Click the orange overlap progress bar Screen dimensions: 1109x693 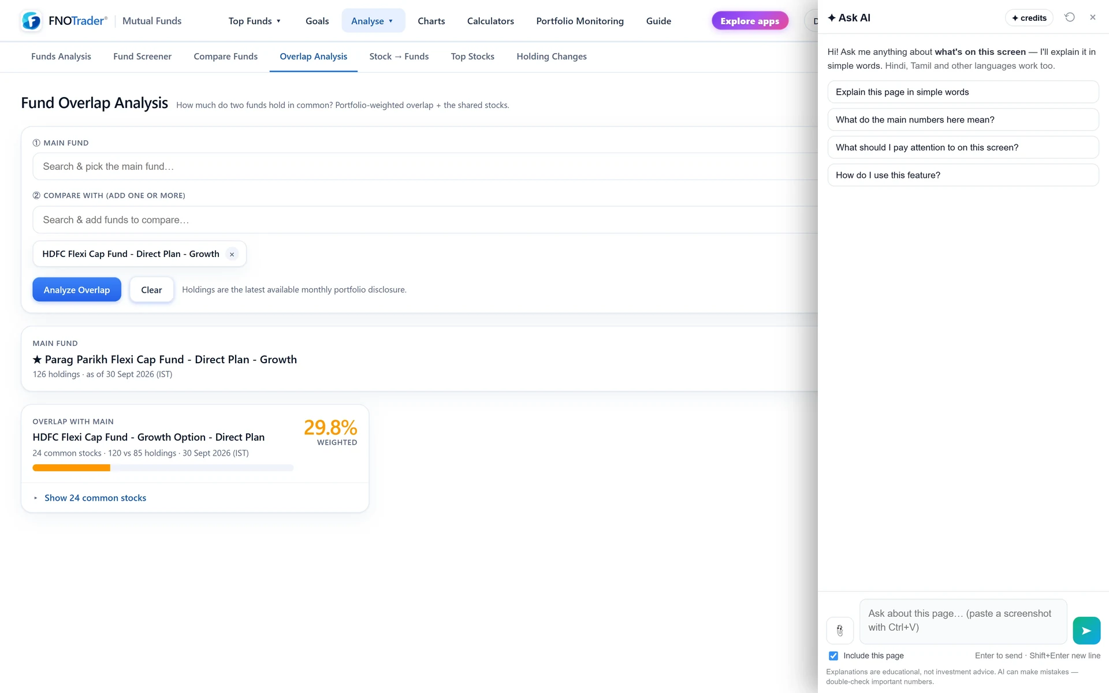[72, 468]
